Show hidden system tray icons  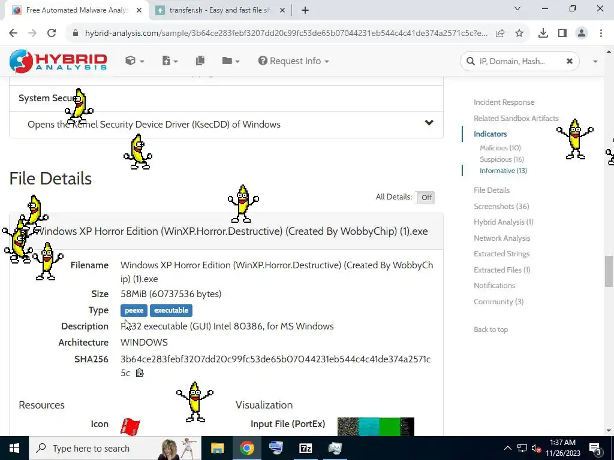click(x=507, y=448)
